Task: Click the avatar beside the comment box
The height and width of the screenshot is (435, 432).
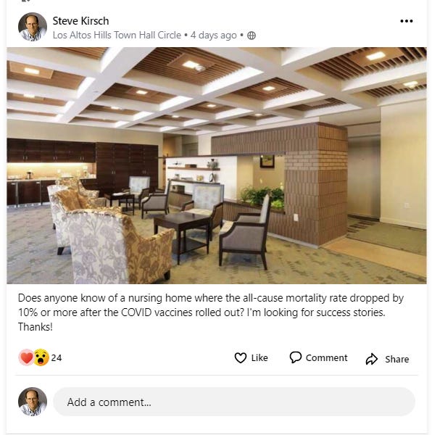Action: coord(33,402)
